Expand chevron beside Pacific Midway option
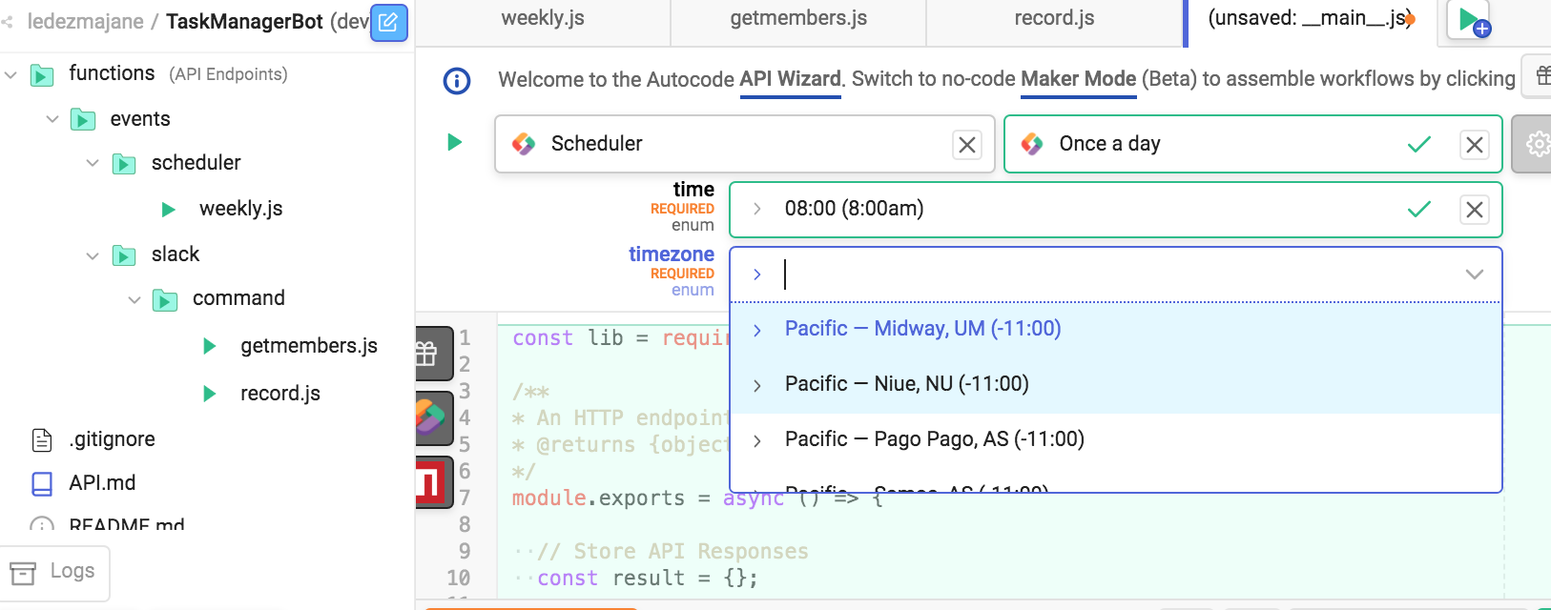 coord(757,330)
